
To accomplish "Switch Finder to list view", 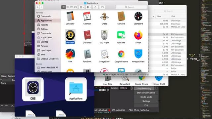I will tap(68, 7).
